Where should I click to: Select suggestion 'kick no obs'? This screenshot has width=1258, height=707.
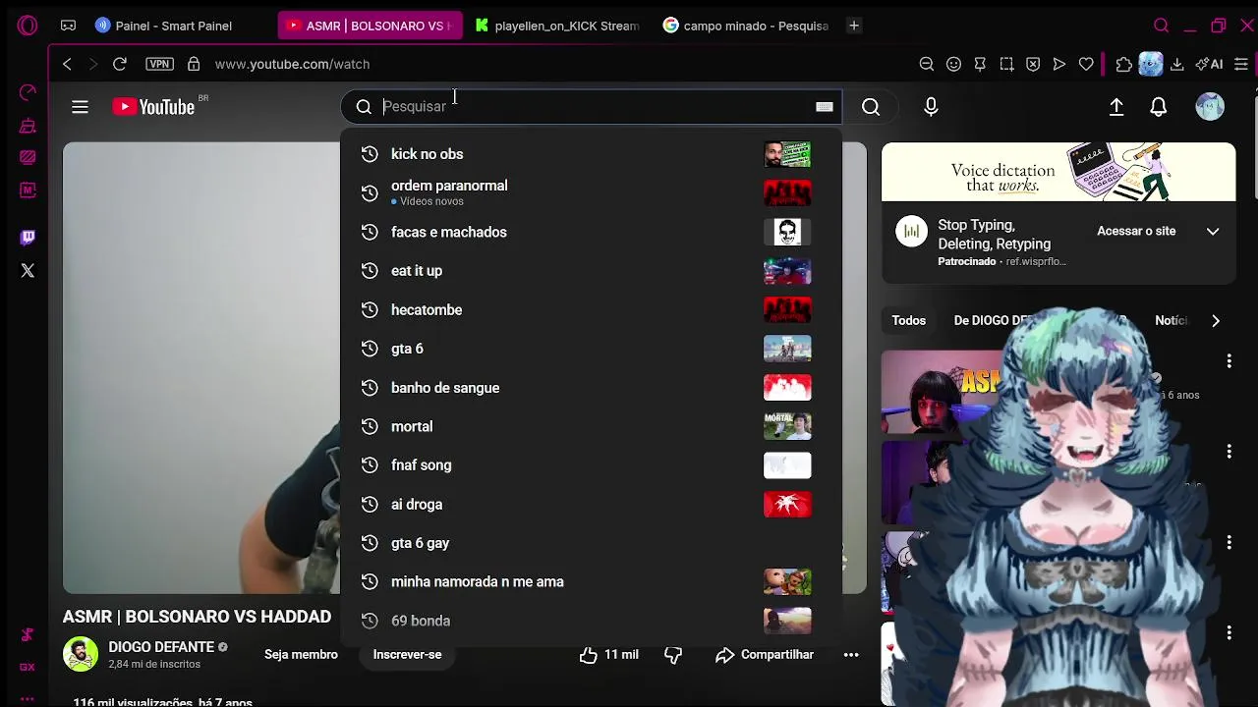[x=591, y=154]
